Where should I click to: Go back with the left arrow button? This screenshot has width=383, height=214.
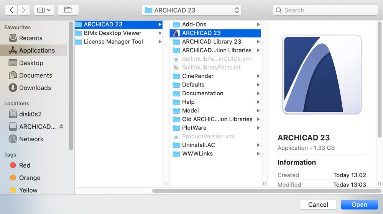coord(11,10)
